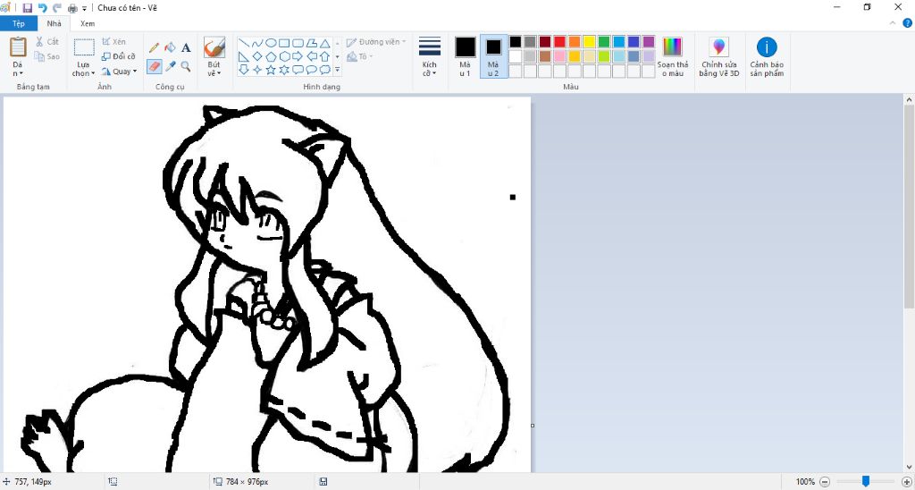The height and width of the screenshot is (490, 915).
Task: Choose the Rounded rectangle shape
Action: (x=298, y=43)
